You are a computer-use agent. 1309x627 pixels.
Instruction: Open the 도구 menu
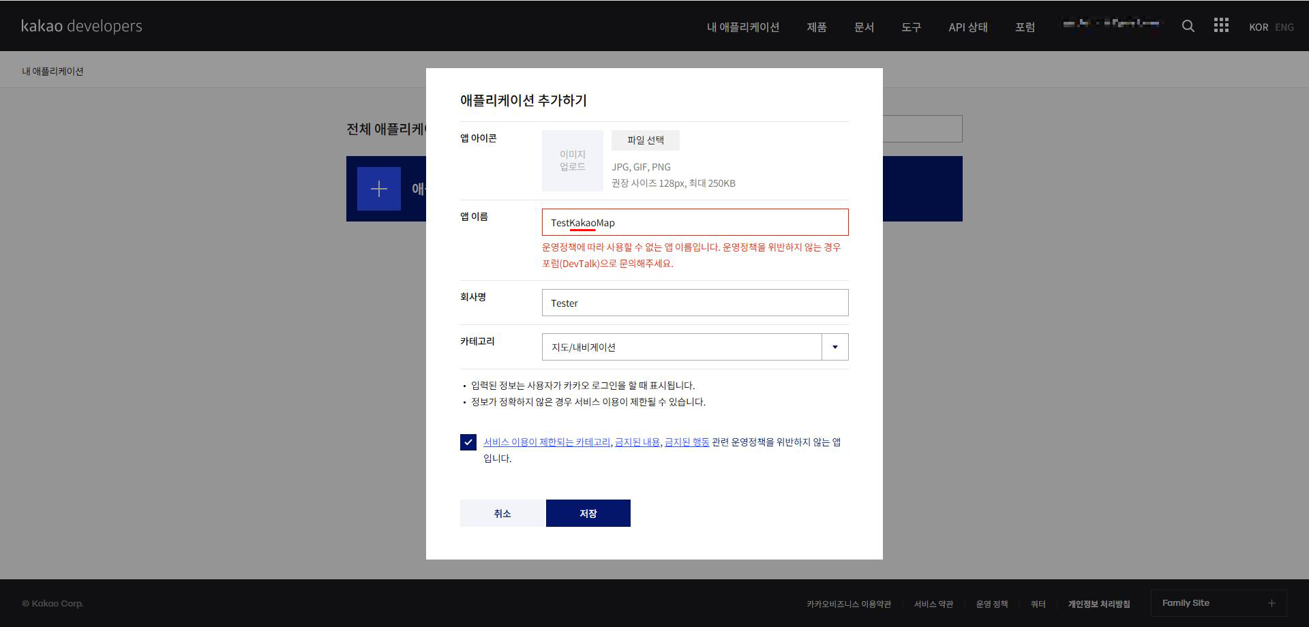tap(911, 27)
